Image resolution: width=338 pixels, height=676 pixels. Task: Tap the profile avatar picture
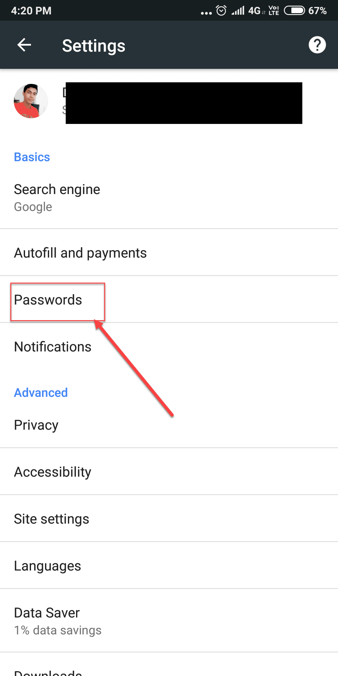[31, 101]
